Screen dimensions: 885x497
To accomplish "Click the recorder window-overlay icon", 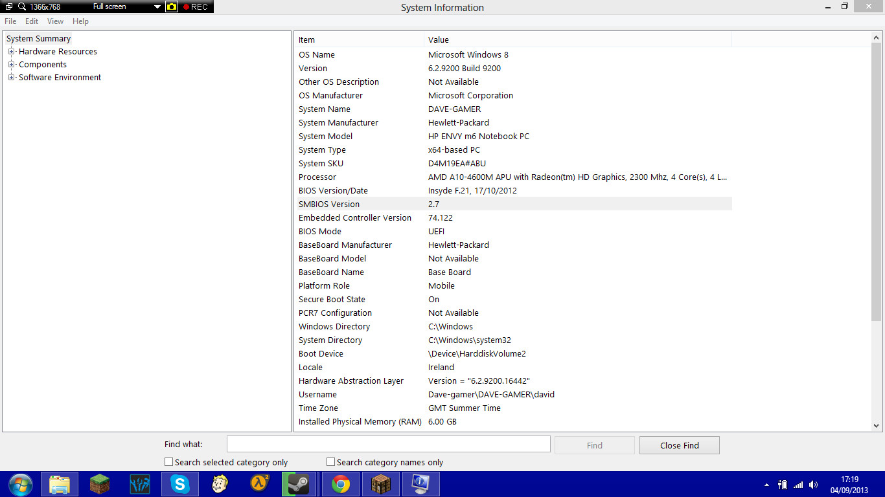I will [x=9, y=6].
